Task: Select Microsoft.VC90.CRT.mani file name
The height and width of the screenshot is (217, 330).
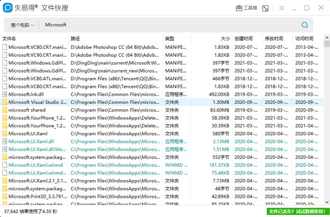Action: point(37,55)
